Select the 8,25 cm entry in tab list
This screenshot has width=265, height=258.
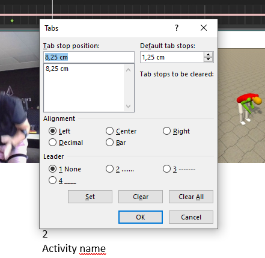click(x=57, y=69)
